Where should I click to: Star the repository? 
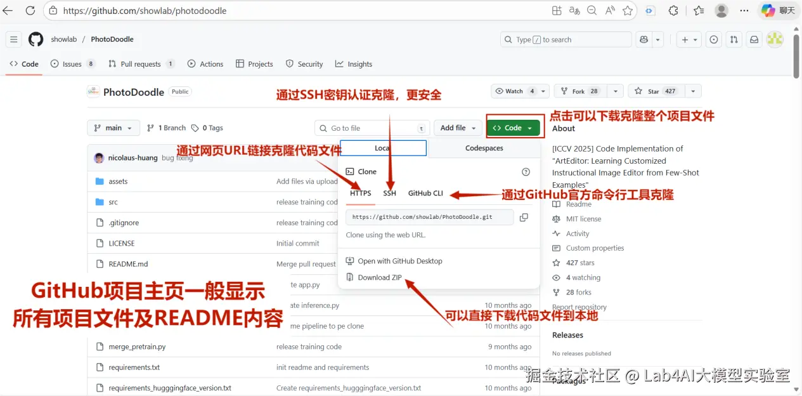pos(656,91)
